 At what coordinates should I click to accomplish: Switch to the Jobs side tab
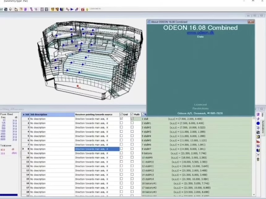[x=263, y=115]
